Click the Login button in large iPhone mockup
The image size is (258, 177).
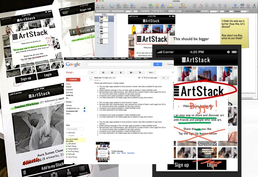point(212,165)
